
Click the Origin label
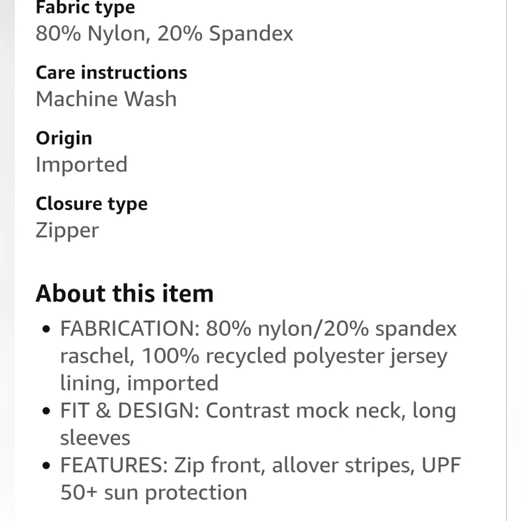click(64, 138)
